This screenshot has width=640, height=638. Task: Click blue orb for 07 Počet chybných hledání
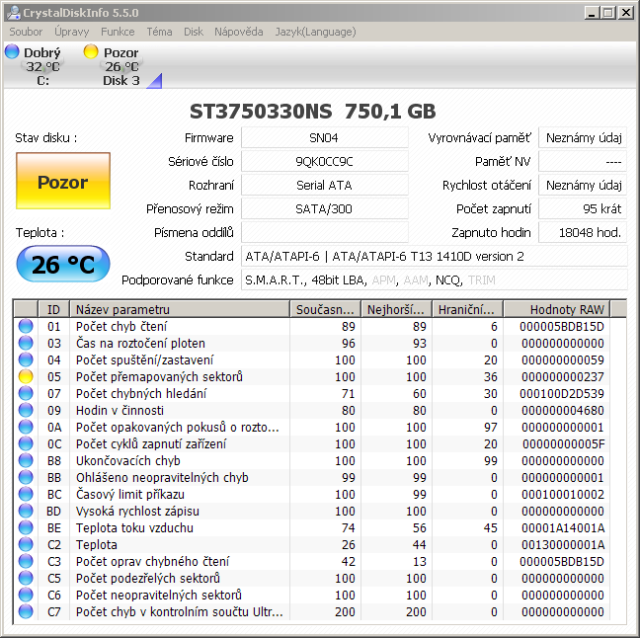point(26,393)
